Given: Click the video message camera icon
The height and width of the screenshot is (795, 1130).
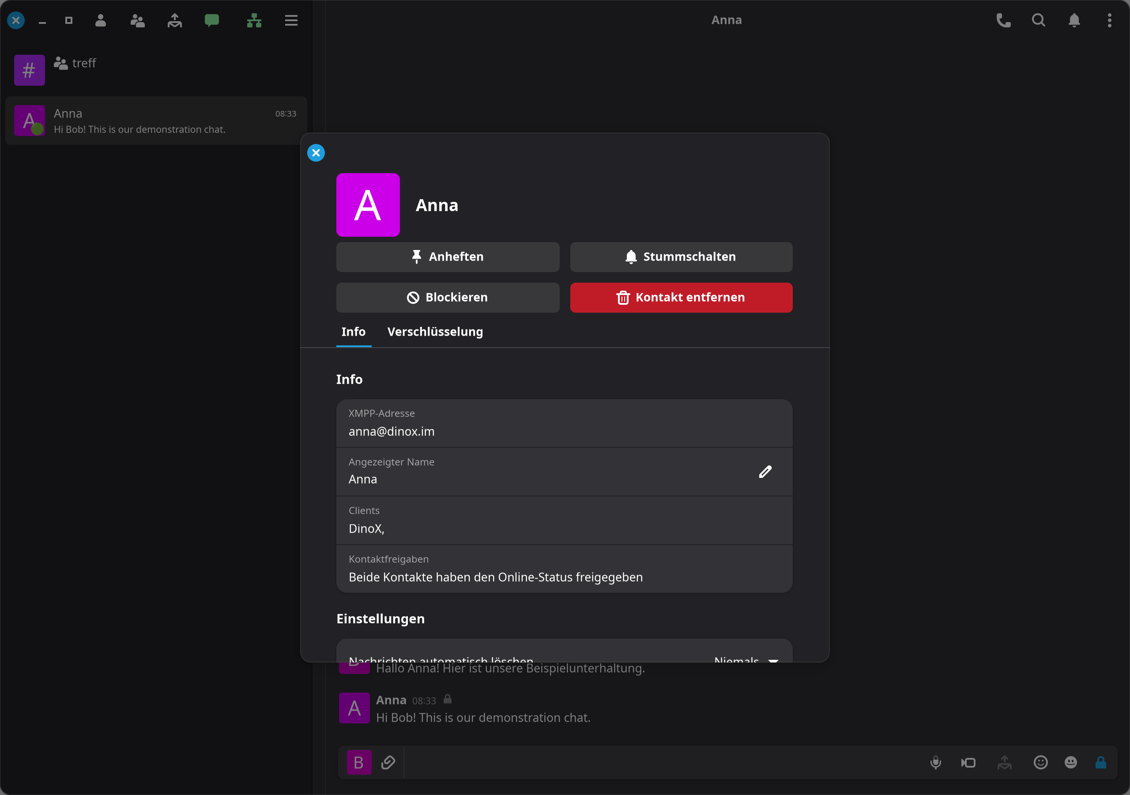Looking at the screenshot, I should 968,762.
